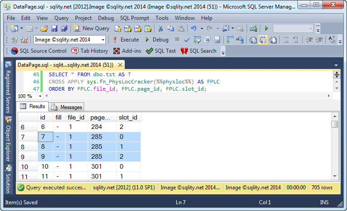347x211 pixels.
Task: Click the slot_id column header
Action: coord(128,117)
